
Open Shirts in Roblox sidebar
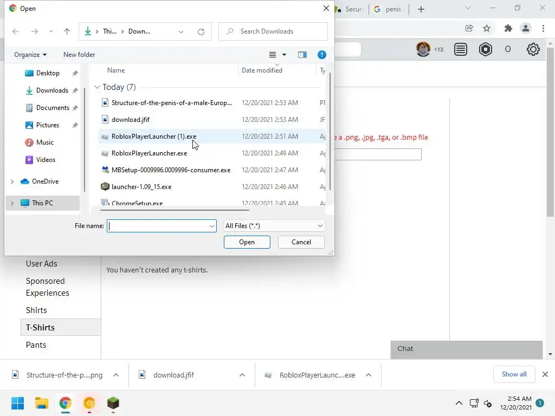[36, 310]
